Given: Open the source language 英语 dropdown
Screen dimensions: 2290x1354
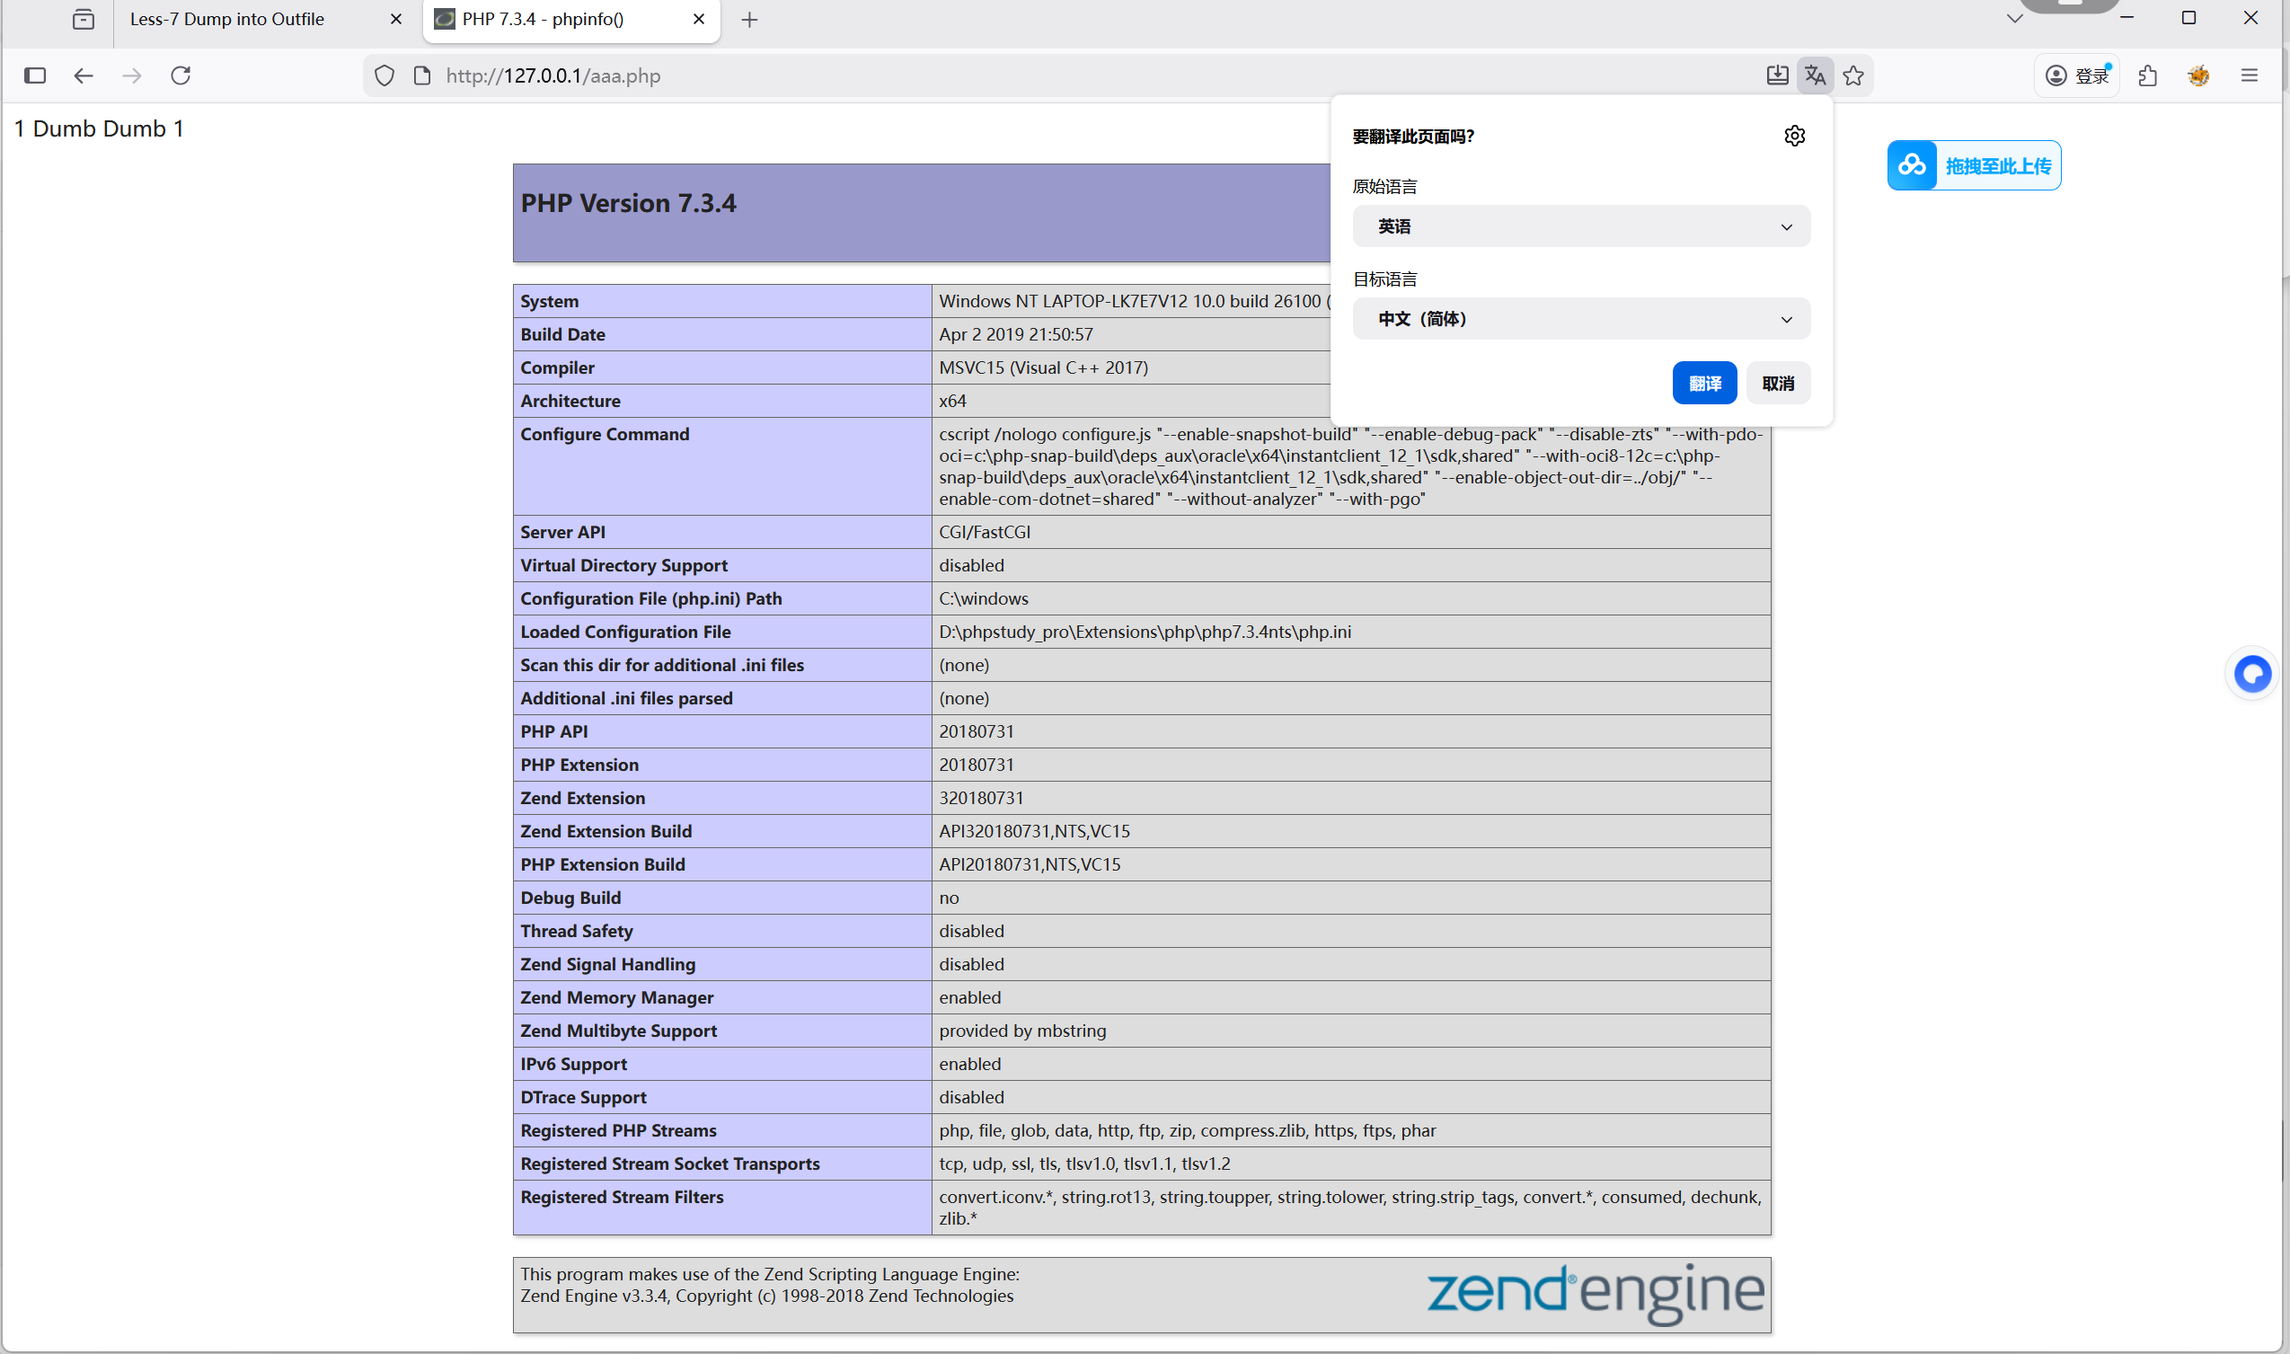Looking at the screenshot, I should click(1580, 226).
